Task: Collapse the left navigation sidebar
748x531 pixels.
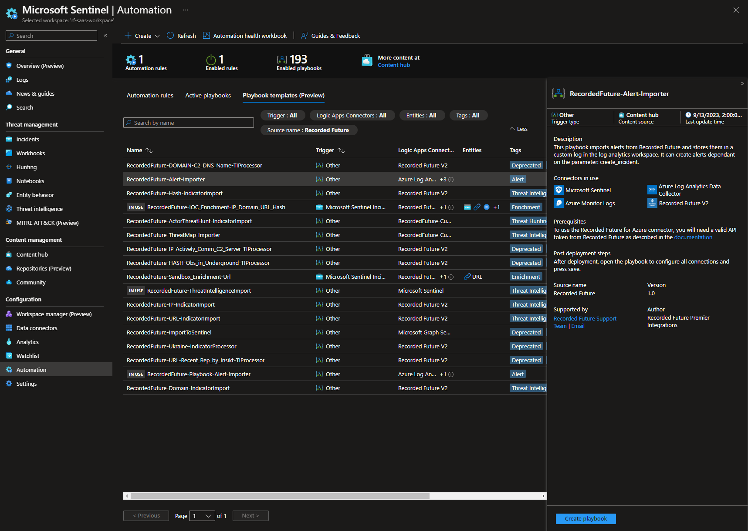Action: tap(105, 36)
